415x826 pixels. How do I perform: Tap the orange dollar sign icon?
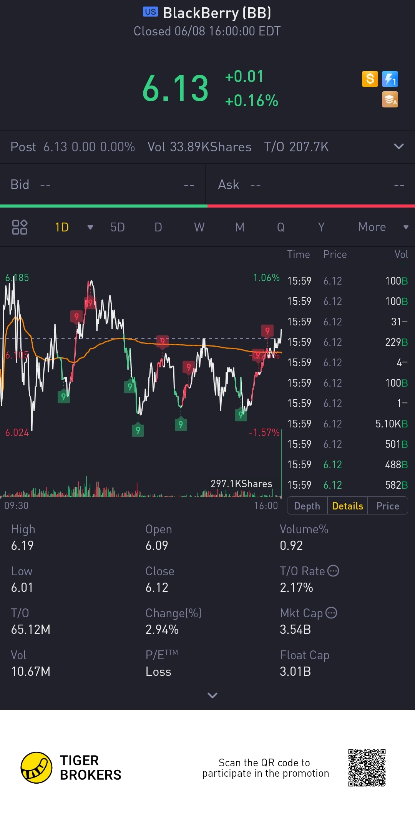(x=370, y=79)
